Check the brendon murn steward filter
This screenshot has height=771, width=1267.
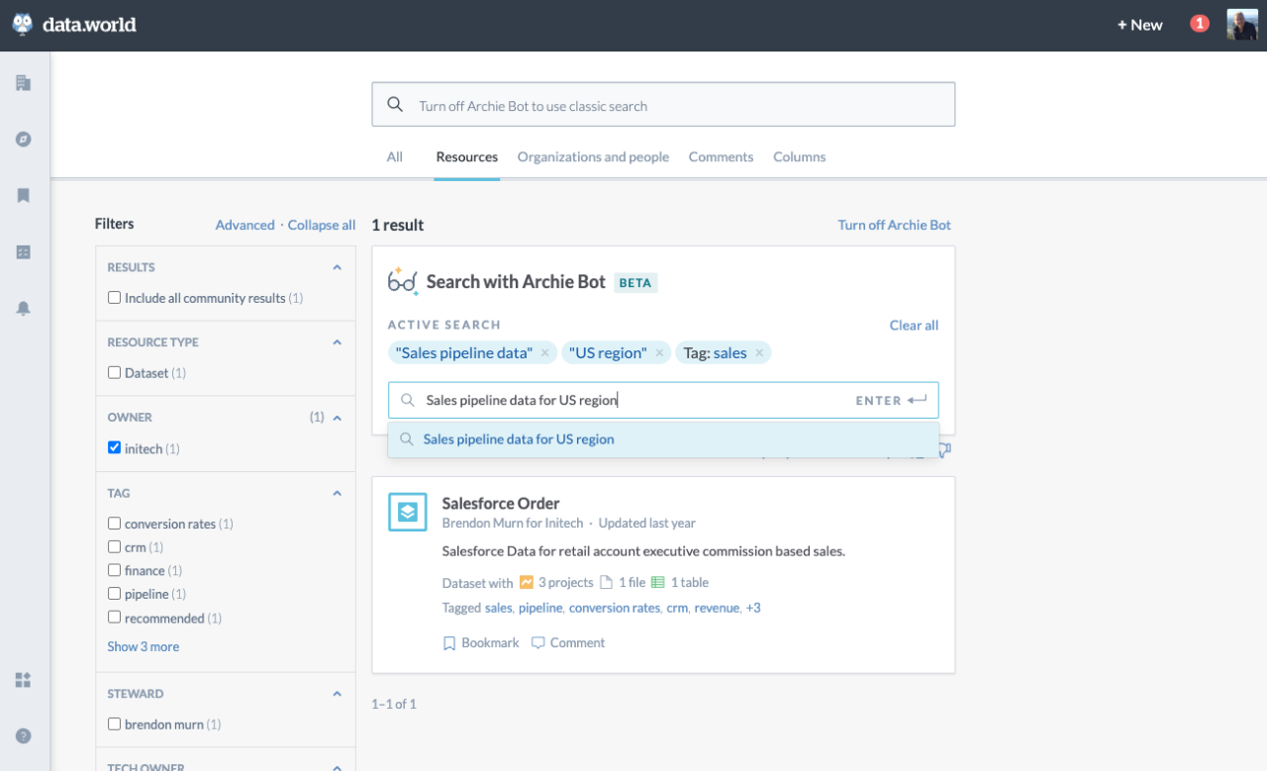[x=115, y=724]
